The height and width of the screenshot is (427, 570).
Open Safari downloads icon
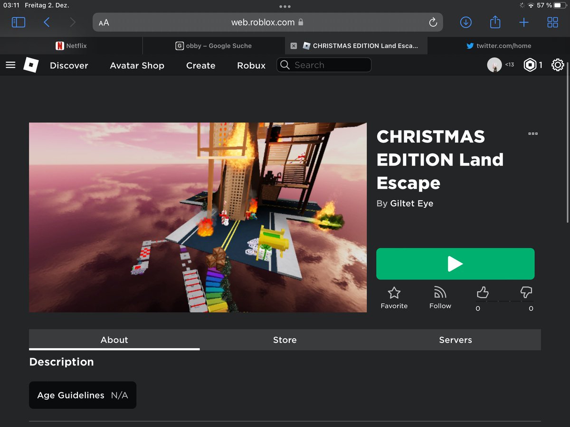[x=465, y=22]
